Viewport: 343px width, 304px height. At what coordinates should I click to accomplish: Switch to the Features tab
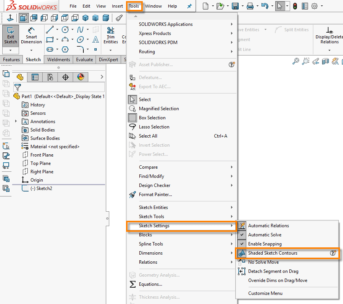tap(11, 60)
